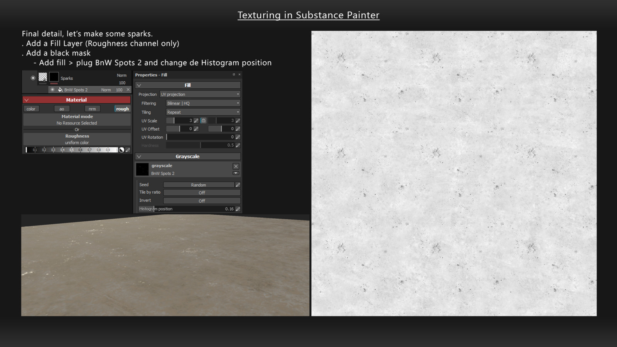Image resolution: width=617 pixels, height=347 pixels.
Task: Edit the second UV Offset value with pencil icon
Action: (238, 129)
